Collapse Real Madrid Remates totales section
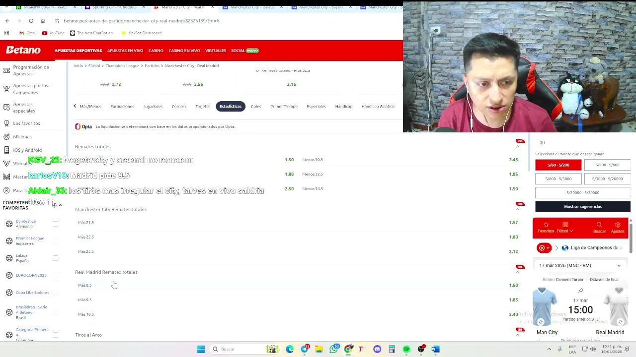 pos(518,272)
